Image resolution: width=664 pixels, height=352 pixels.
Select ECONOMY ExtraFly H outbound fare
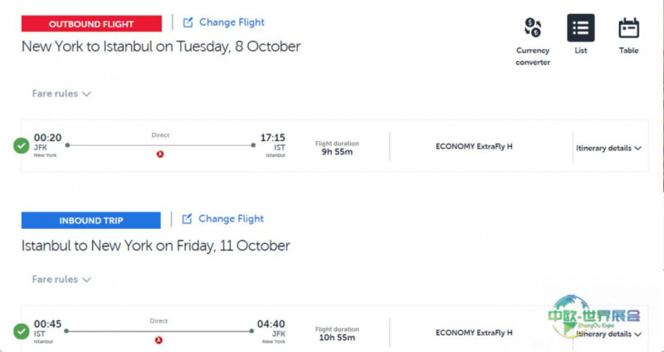(x=474, y=146)
